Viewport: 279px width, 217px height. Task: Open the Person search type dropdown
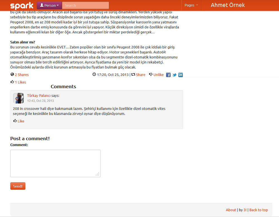pos(49,5)
